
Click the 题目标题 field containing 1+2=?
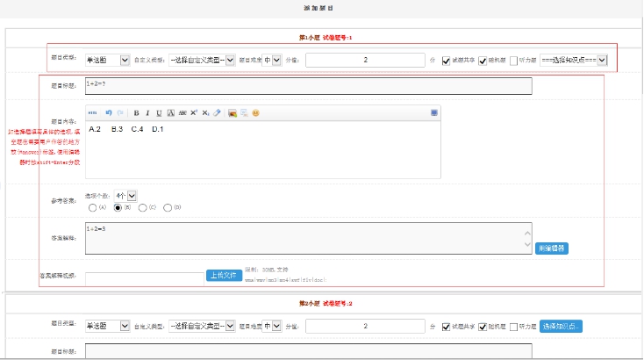[308, 86]
